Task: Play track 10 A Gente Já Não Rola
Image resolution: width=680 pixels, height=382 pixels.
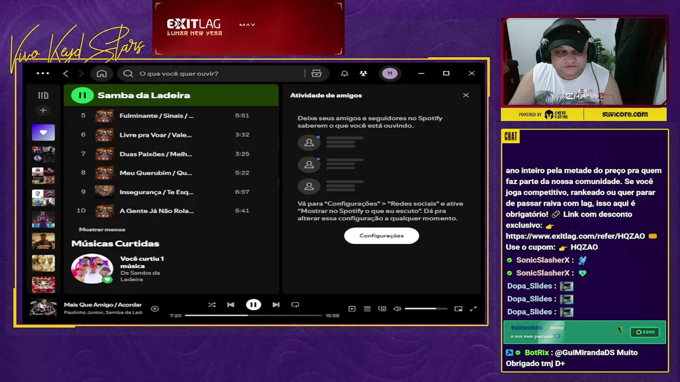Action: pyautogui.click(x=171, y=211)
